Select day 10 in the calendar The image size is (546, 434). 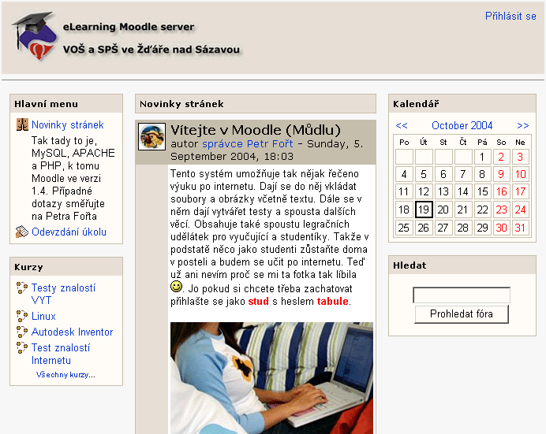pyautogui.click(x=520, y=174)
